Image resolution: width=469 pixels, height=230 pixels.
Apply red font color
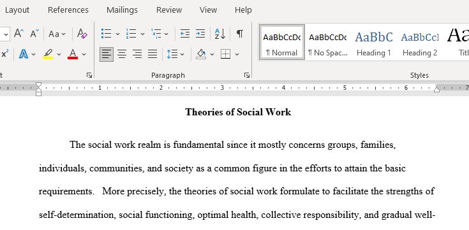click(x=73, y=54)
